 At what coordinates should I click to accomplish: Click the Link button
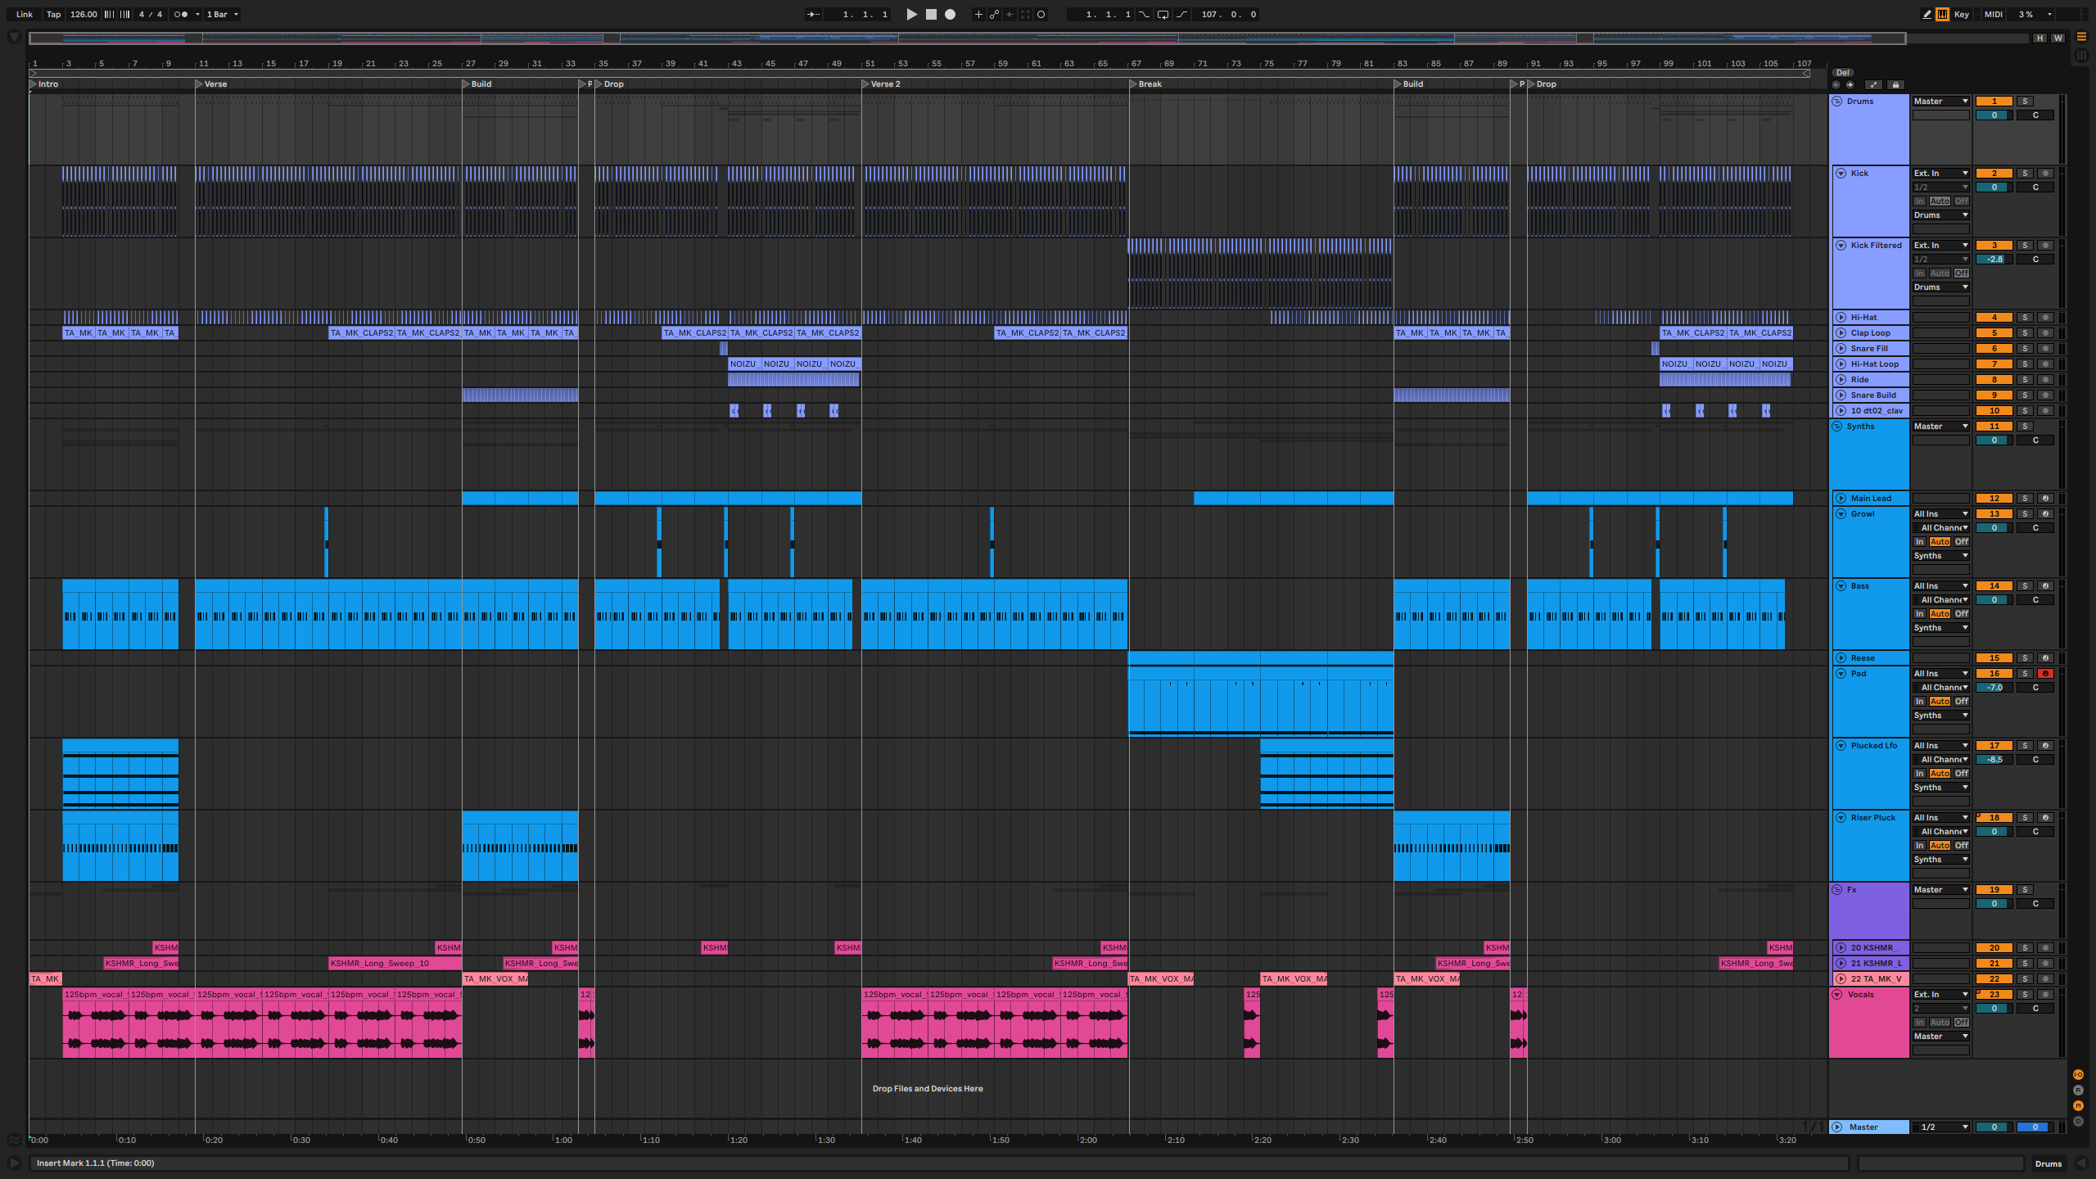pos(25,14)
